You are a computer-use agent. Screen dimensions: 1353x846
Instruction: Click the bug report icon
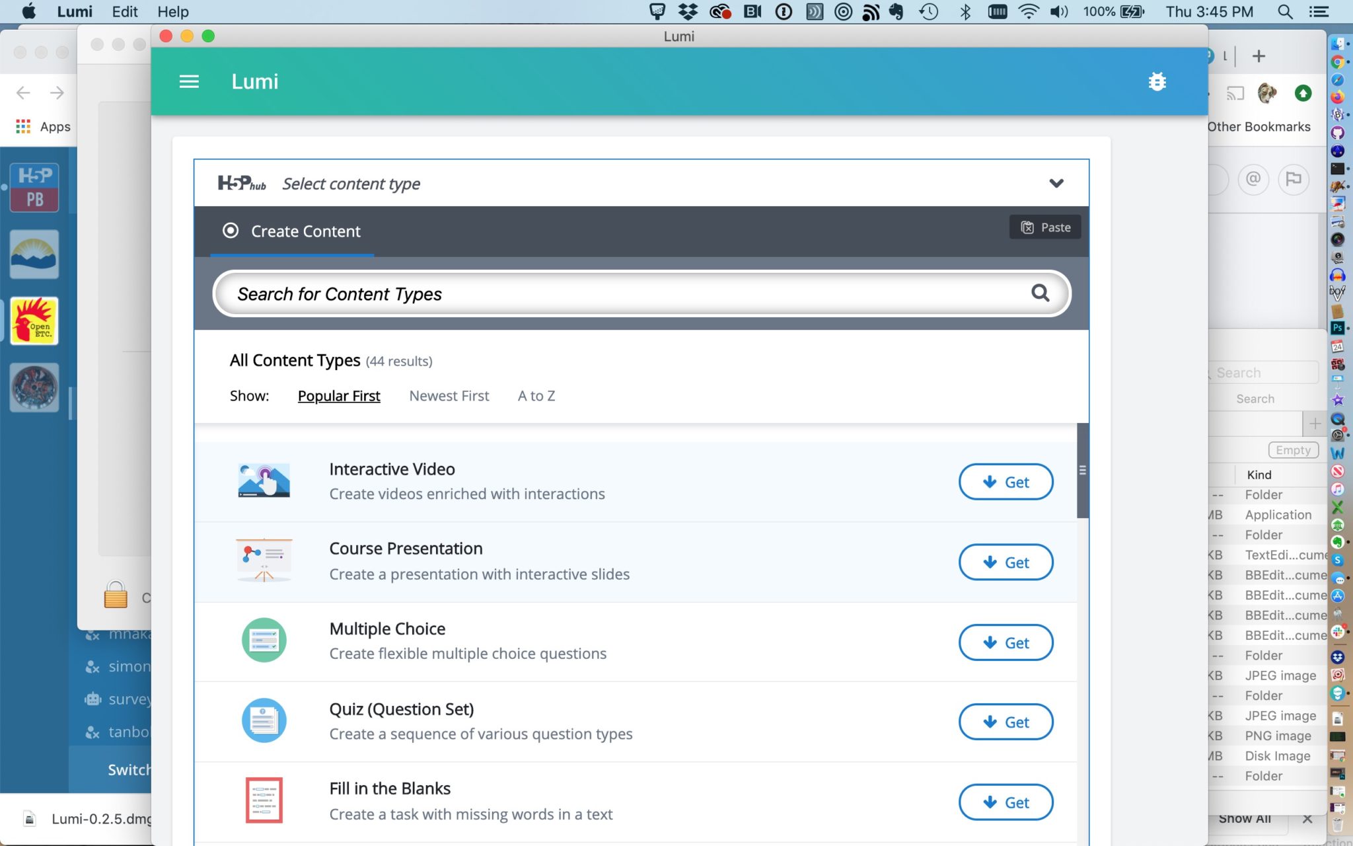pyautogui.click(x=1157, y=81)
